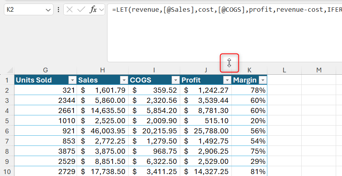Select the cell with 2529 units sold
The width and height of the screenshot is (342, 176).
click(45, 162)
